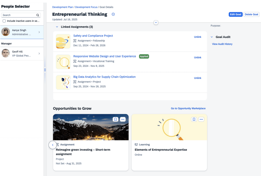Click the Big Data Analytics assignment thumbnail icon
This screenshot has height=176, width=261.
63,82
